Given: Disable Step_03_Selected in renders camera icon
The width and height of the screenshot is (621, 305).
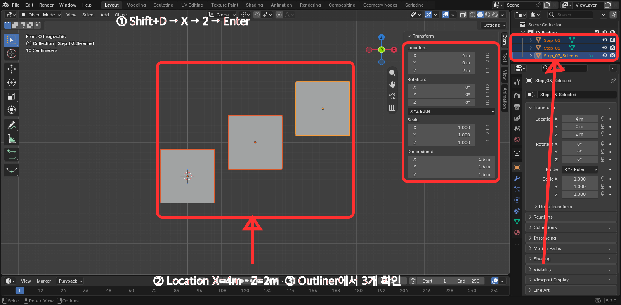Looking at the screenshot, I should pos(612,55).
